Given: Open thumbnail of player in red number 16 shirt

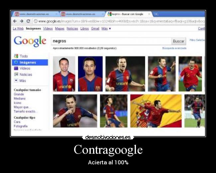Looking at the screenshot, I should [x=190, y=74].
